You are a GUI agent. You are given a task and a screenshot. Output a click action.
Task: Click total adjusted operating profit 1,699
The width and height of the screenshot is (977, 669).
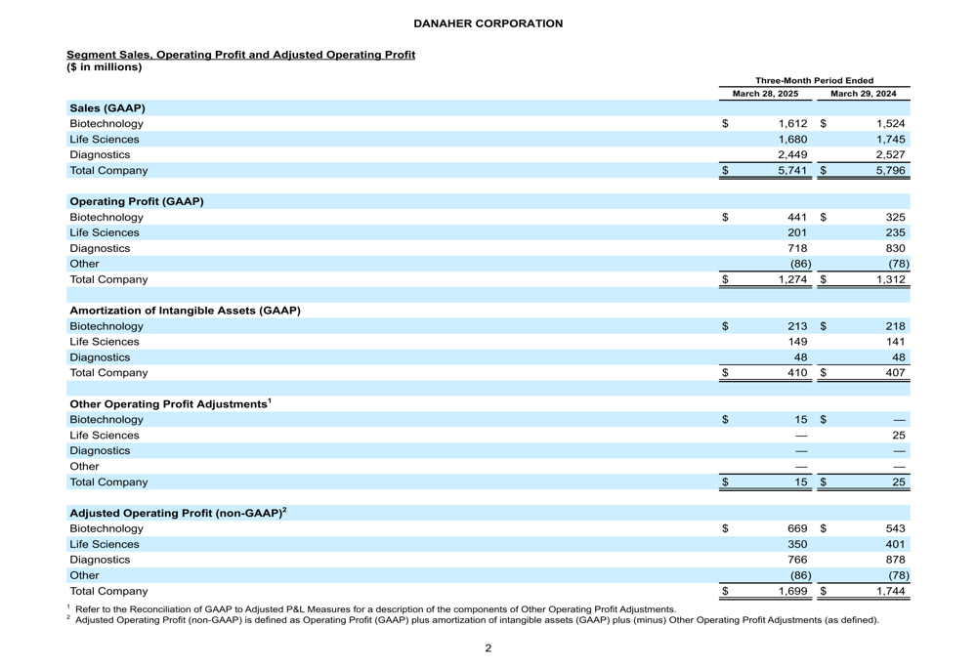[792, 591]
